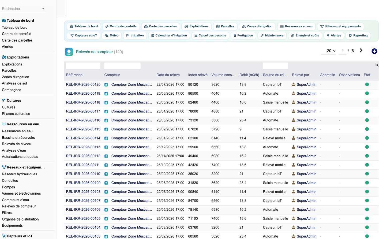
Task: Open record REL-IRR-2026-00109
Action: [83, 183]
